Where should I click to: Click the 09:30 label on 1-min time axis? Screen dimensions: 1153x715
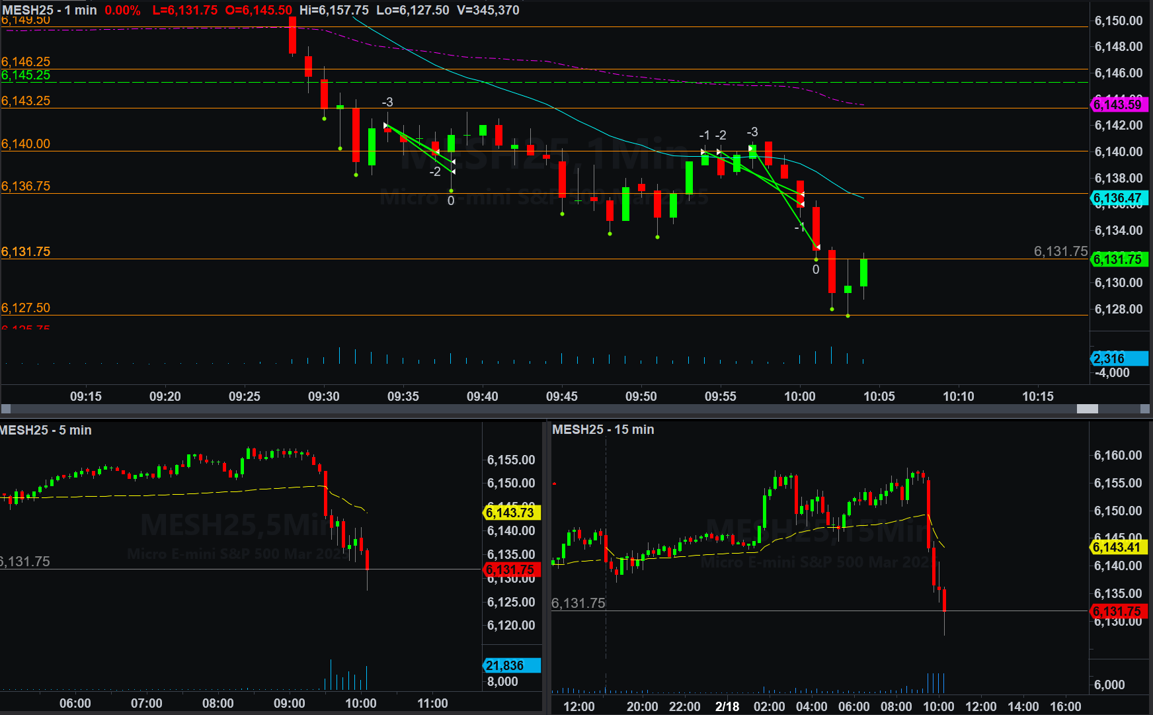click(x=323, y=396)
